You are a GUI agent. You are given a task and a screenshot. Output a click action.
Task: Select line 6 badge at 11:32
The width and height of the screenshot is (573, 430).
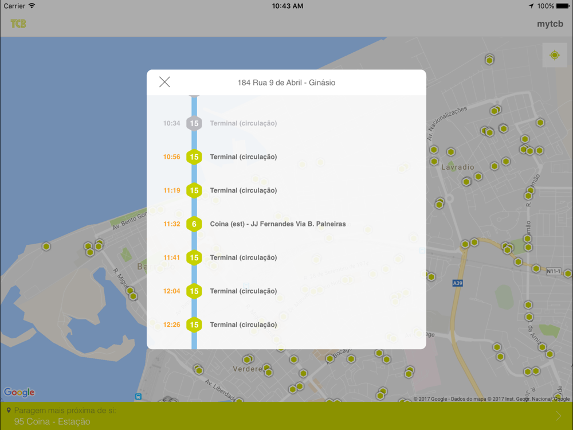click(x=194, y=224)
